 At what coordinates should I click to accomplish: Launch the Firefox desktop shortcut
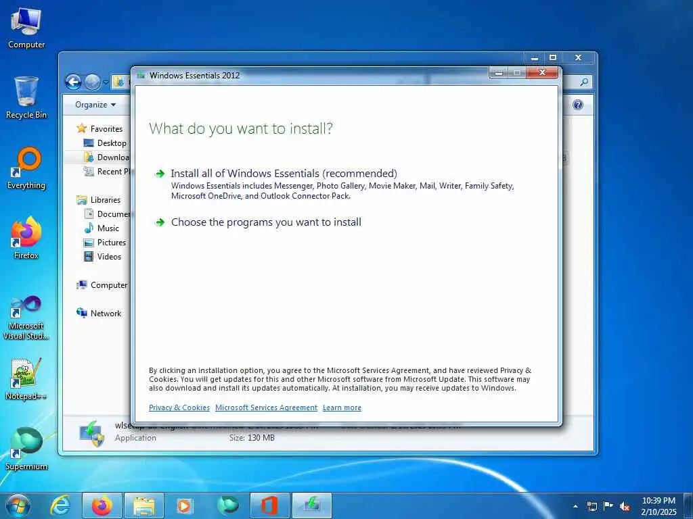[x=26, y=239]
